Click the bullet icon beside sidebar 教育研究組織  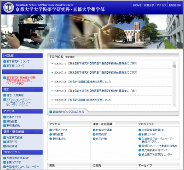coord(5,138)
